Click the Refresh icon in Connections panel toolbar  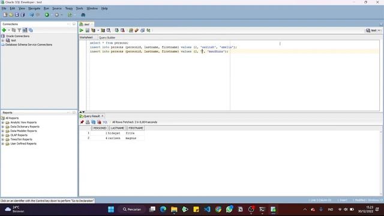click(14, 30)
